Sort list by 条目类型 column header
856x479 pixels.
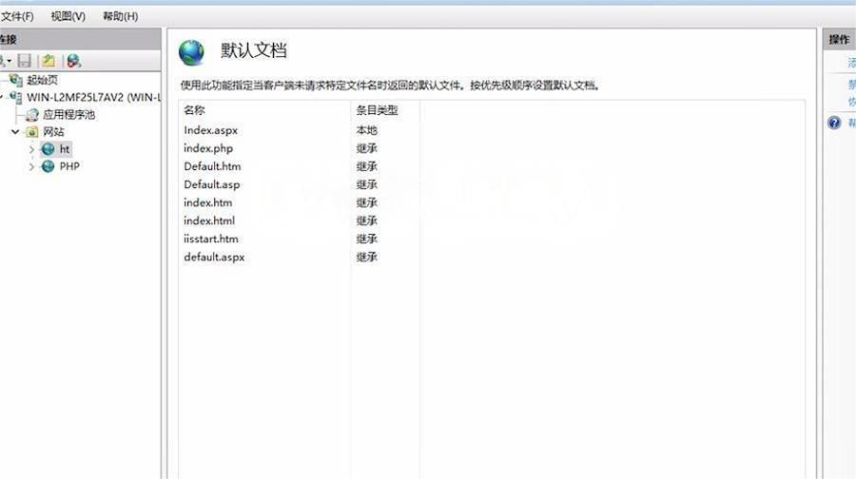coord(377,110)
